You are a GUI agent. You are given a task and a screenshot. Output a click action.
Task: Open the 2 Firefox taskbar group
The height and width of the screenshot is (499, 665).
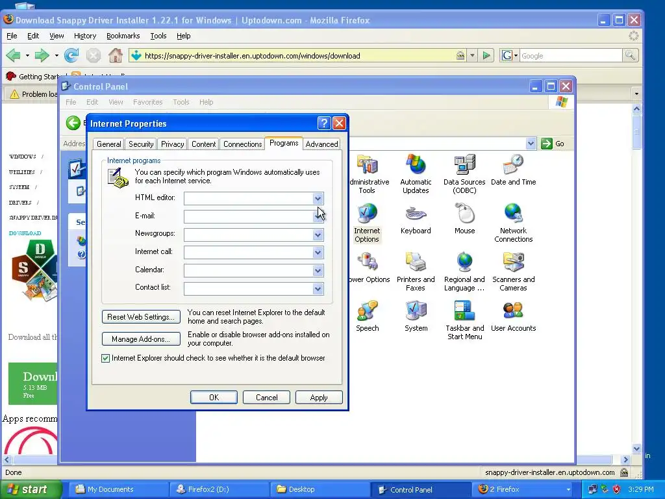(523, 489)
